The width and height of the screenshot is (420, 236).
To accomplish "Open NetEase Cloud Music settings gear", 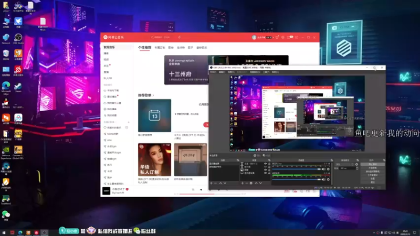I will pos(283,37).
